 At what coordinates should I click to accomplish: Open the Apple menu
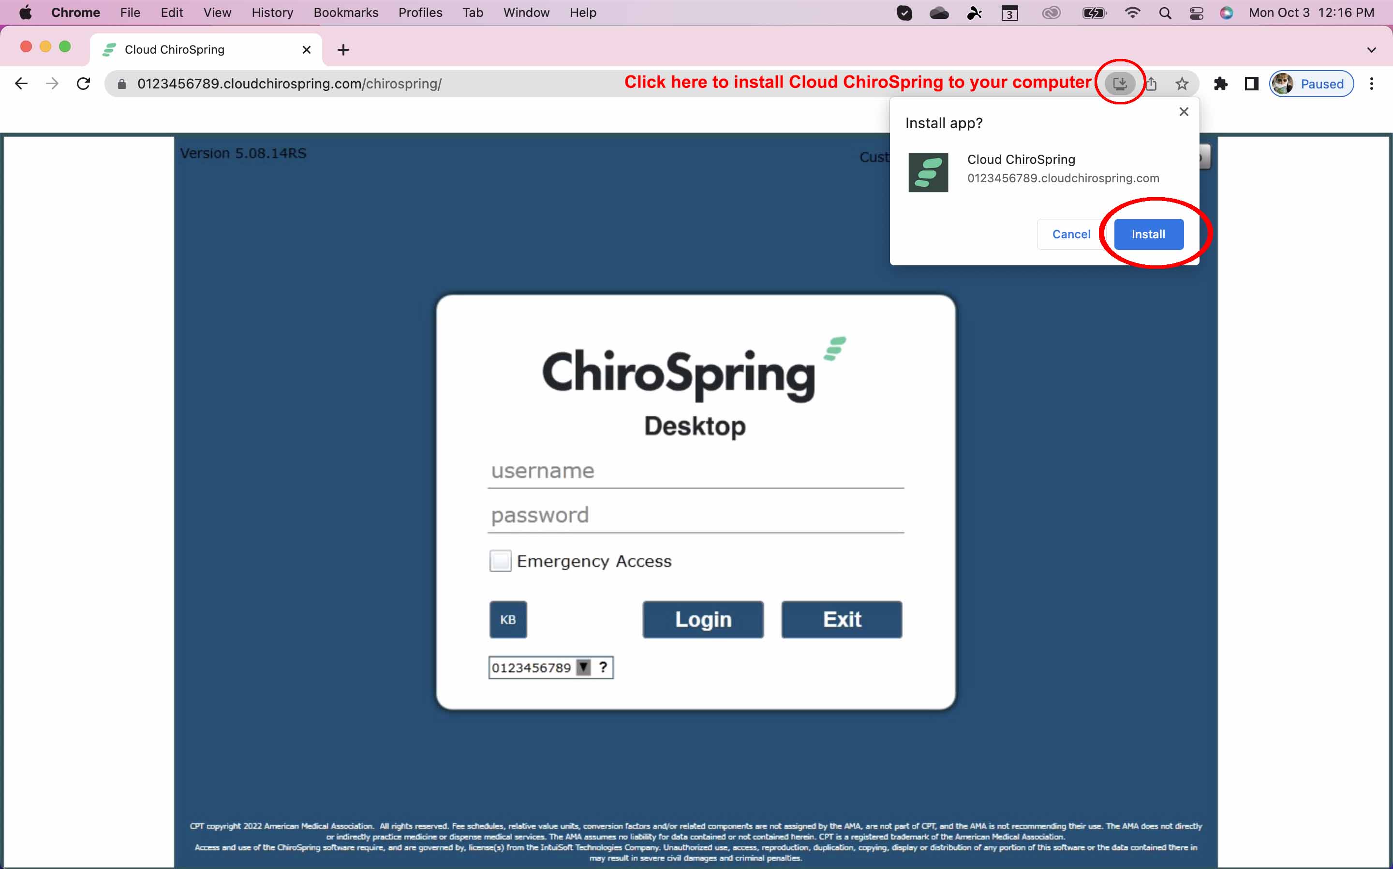(x=25, y=13)
